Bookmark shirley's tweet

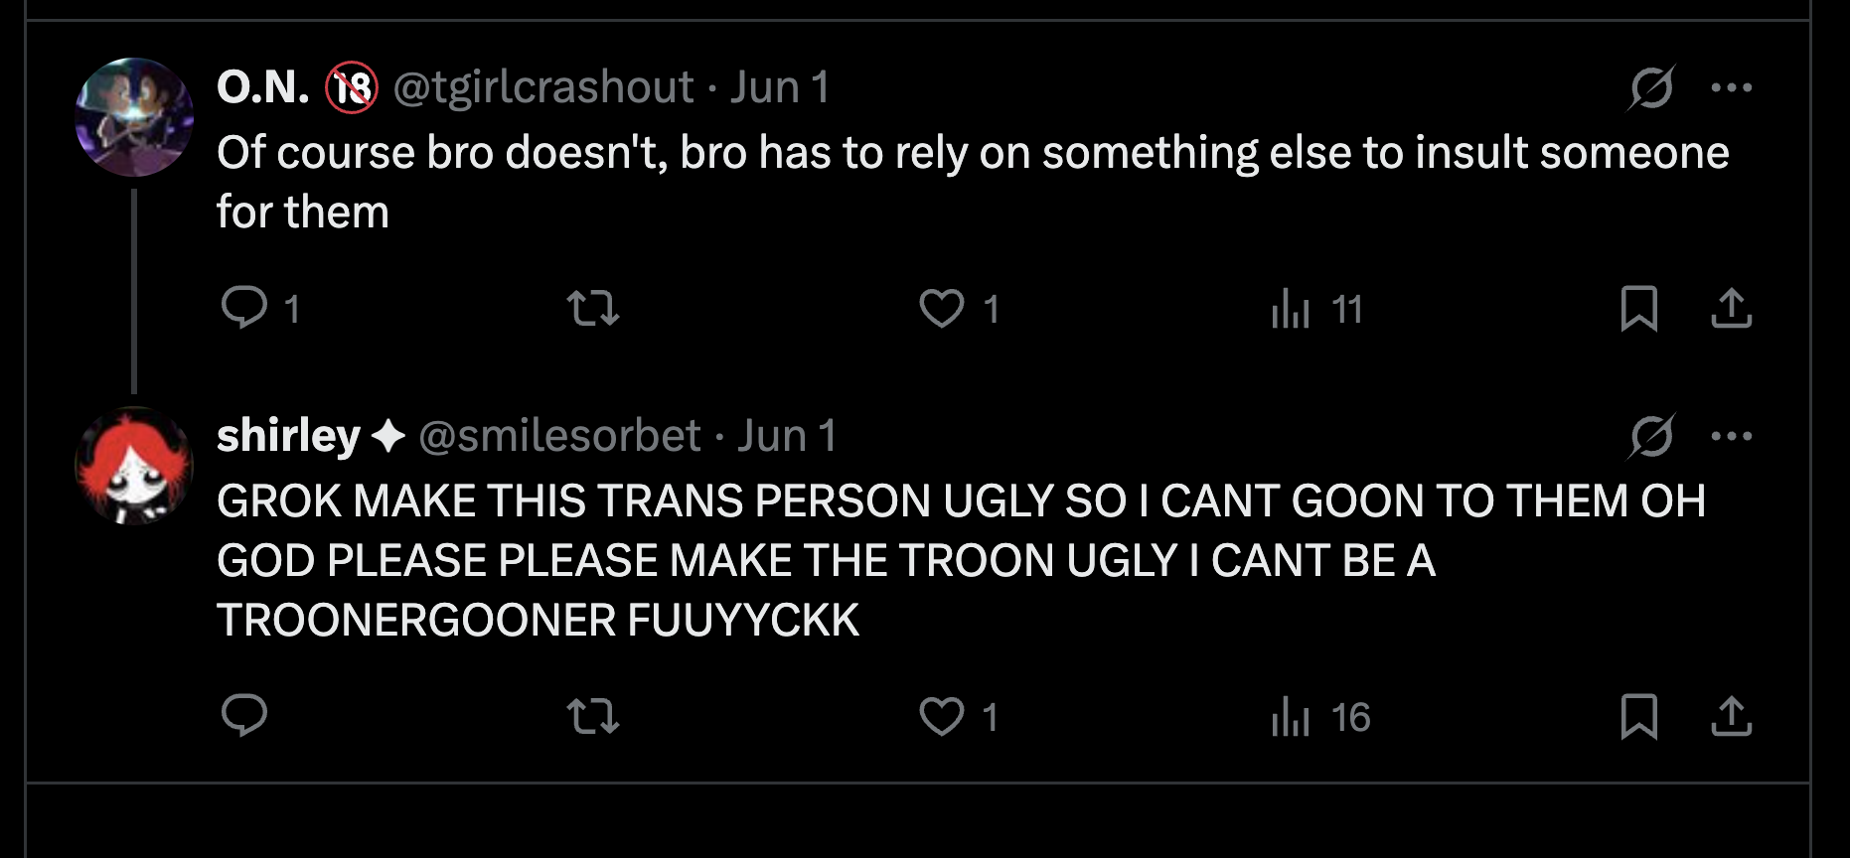[x=1638, y=716]
